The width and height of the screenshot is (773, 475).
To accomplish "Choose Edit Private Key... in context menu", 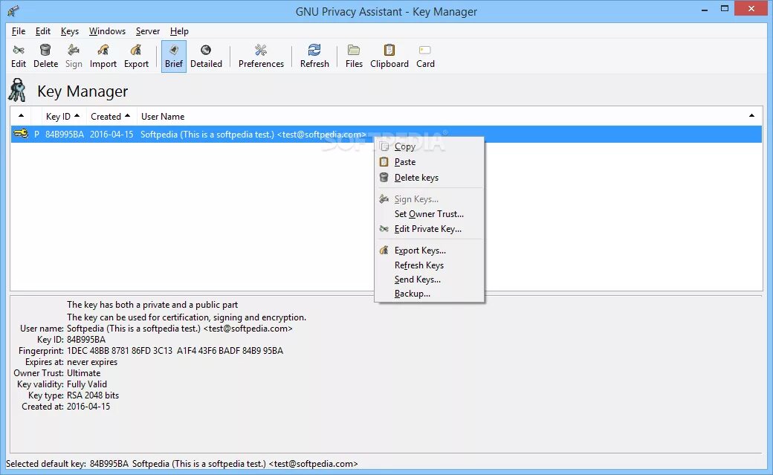I will (x=429, y=229).
